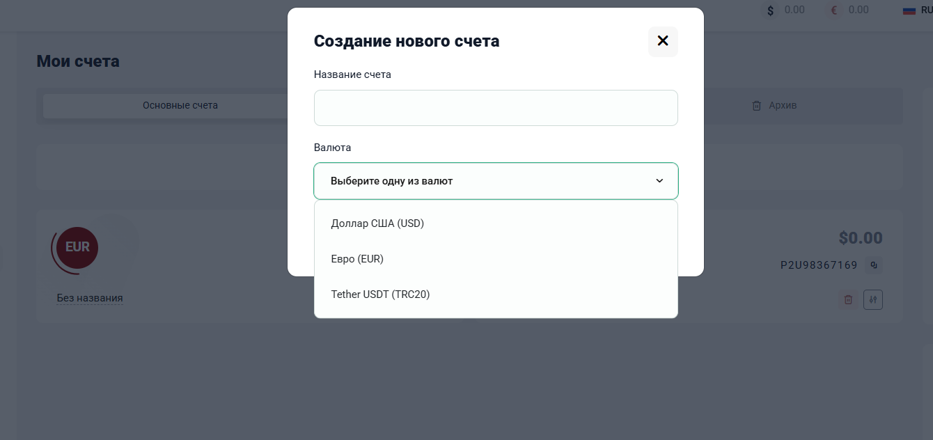Click the euro balance icon in header
The width and height of the screenshot is (933, 440).
point(834,10)
